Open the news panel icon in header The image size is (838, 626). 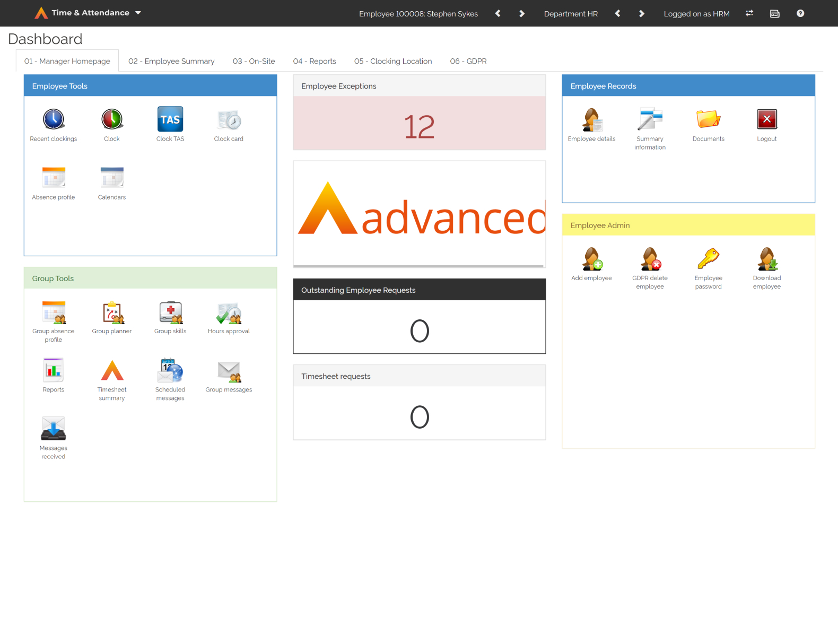point(775,14)
